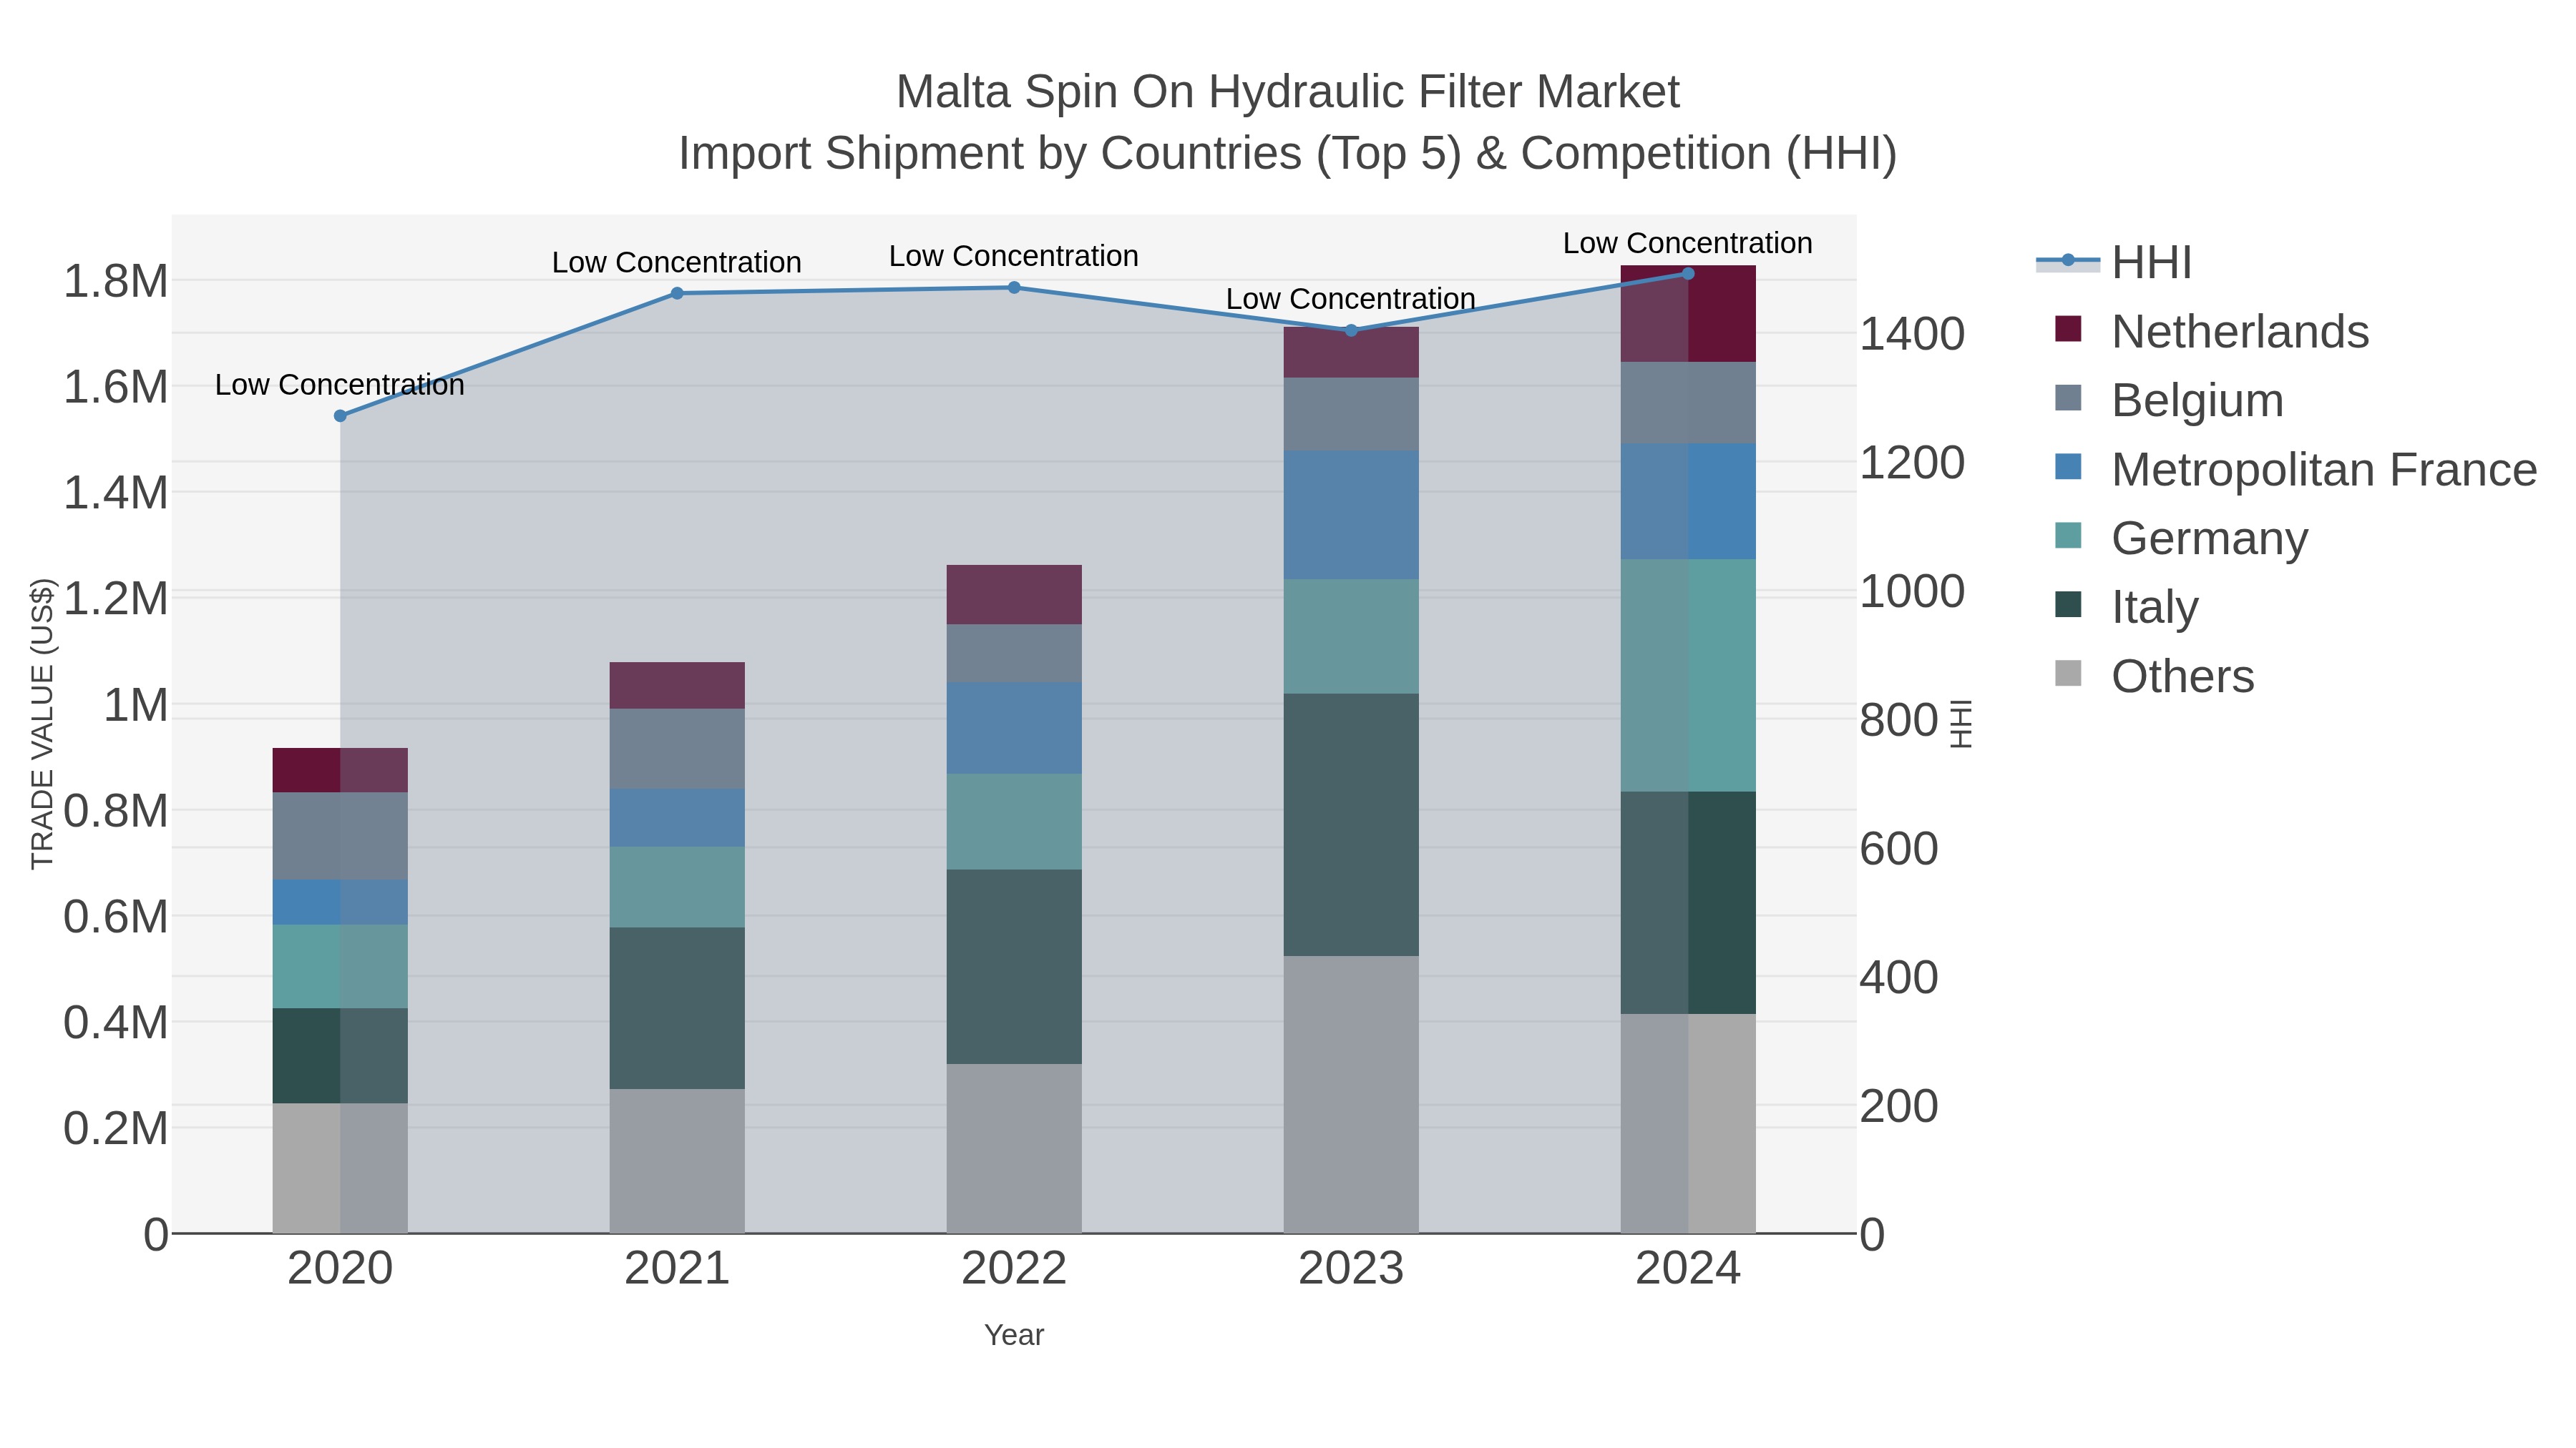Click the 2020 Italy bar segment
This screenshot has width=2576, height=1448.
pos(340,1056)
